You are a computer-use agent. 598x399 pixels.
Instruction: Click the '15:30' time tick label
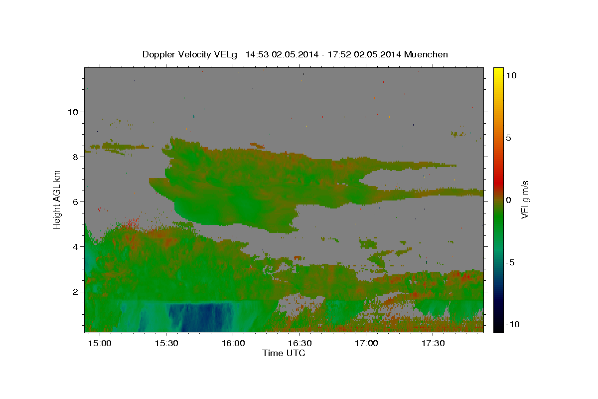(166, 344)
